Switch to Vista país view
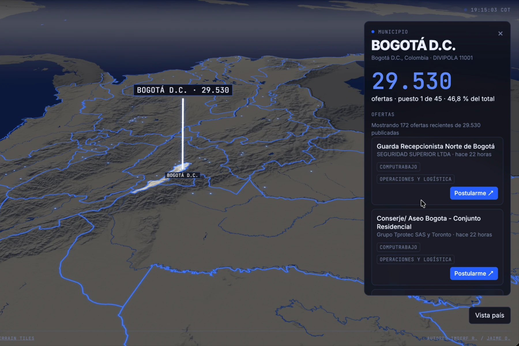The image size is (519, 346). click(490, 315)
